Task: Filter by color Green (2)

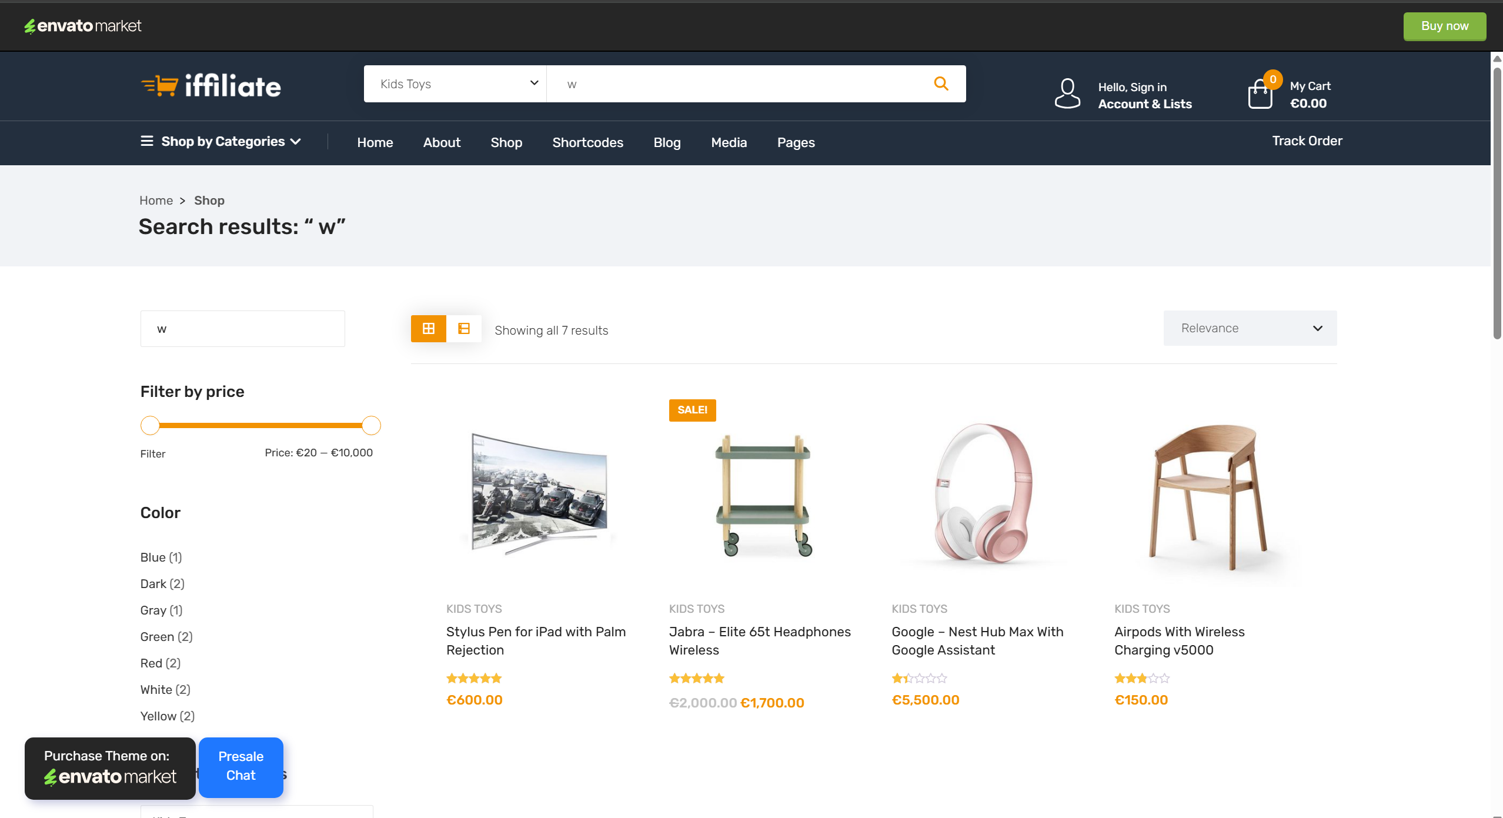Action: pyautogui.click(x=166, y=636)
